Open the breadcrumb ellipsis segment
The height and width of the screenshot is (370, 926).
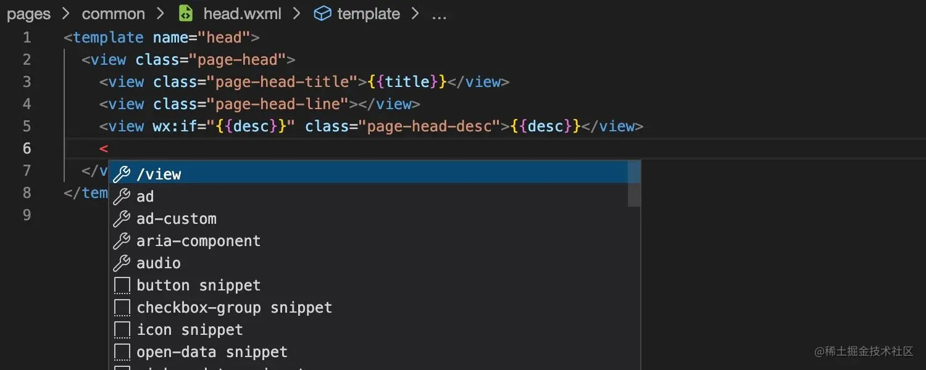click(x=439, y=15)
